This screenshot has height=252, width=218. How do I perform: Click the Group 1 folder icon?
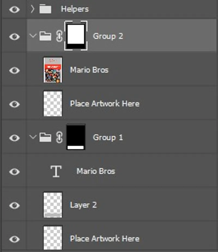[45, 137]
